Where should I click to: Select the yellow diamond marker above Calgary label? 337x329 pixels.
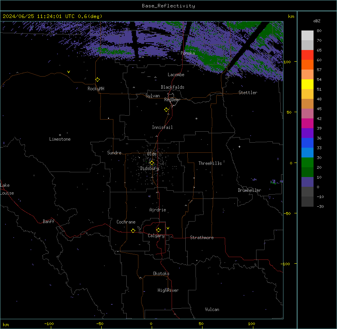[x=158, y=230]
